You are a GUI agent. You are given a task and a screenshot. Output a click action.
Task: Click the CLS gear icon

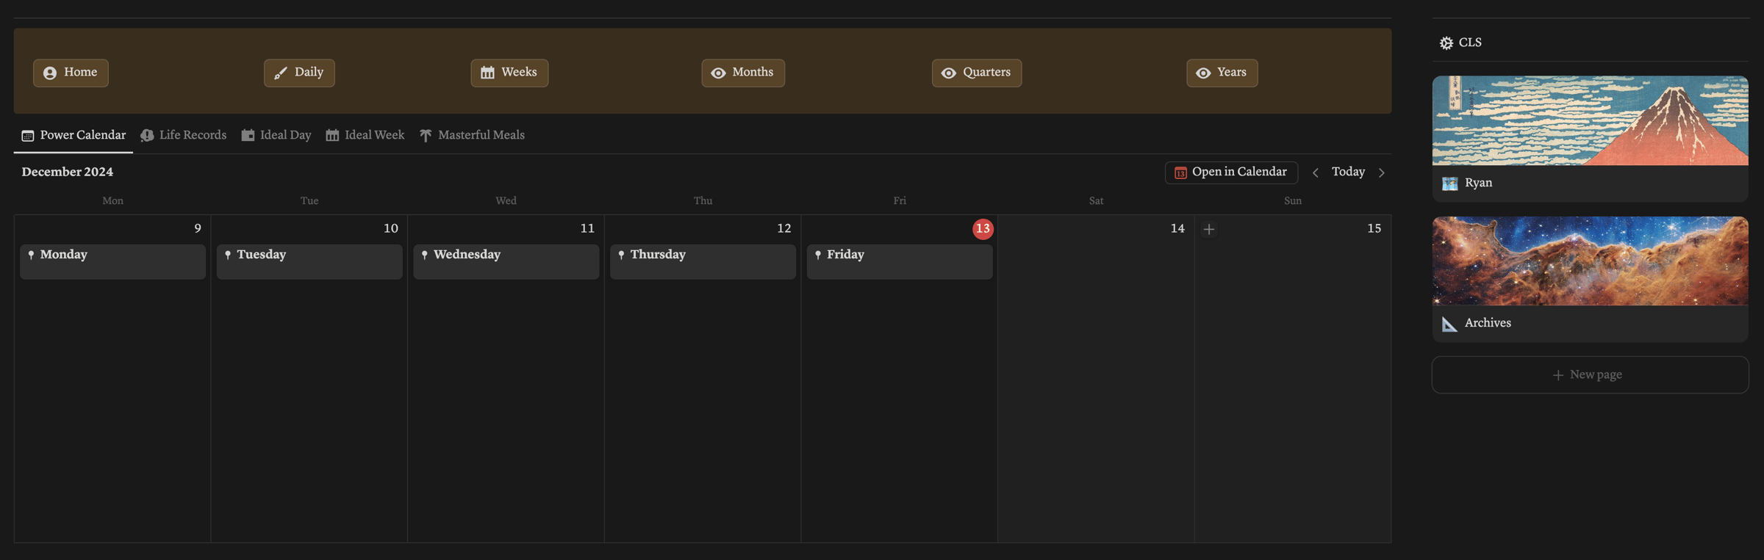pyautogui.click(x=1446, y=43)
